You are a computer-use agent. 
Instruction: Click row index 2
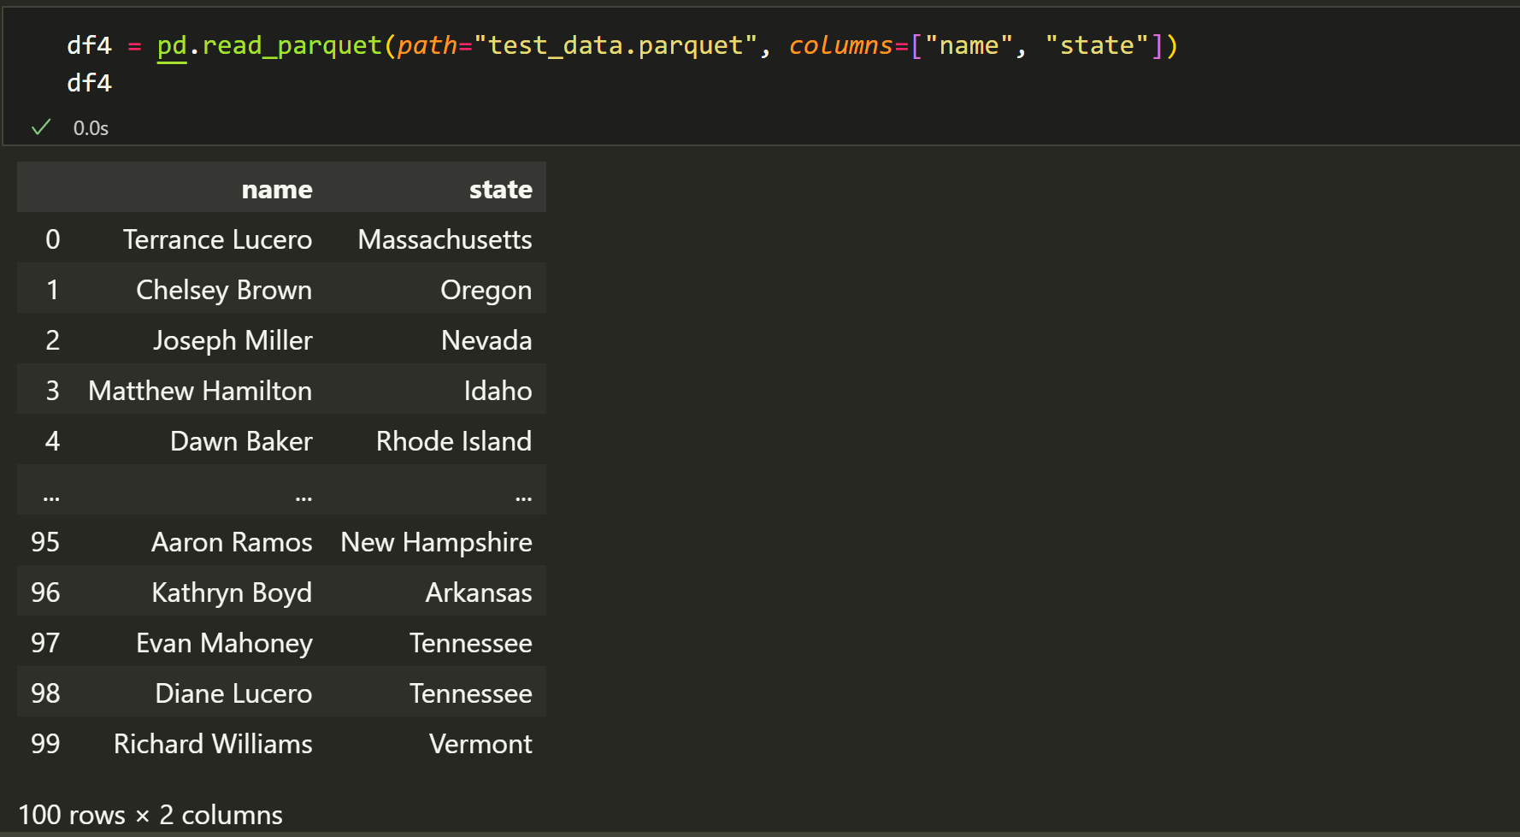[x=52, y=340]
